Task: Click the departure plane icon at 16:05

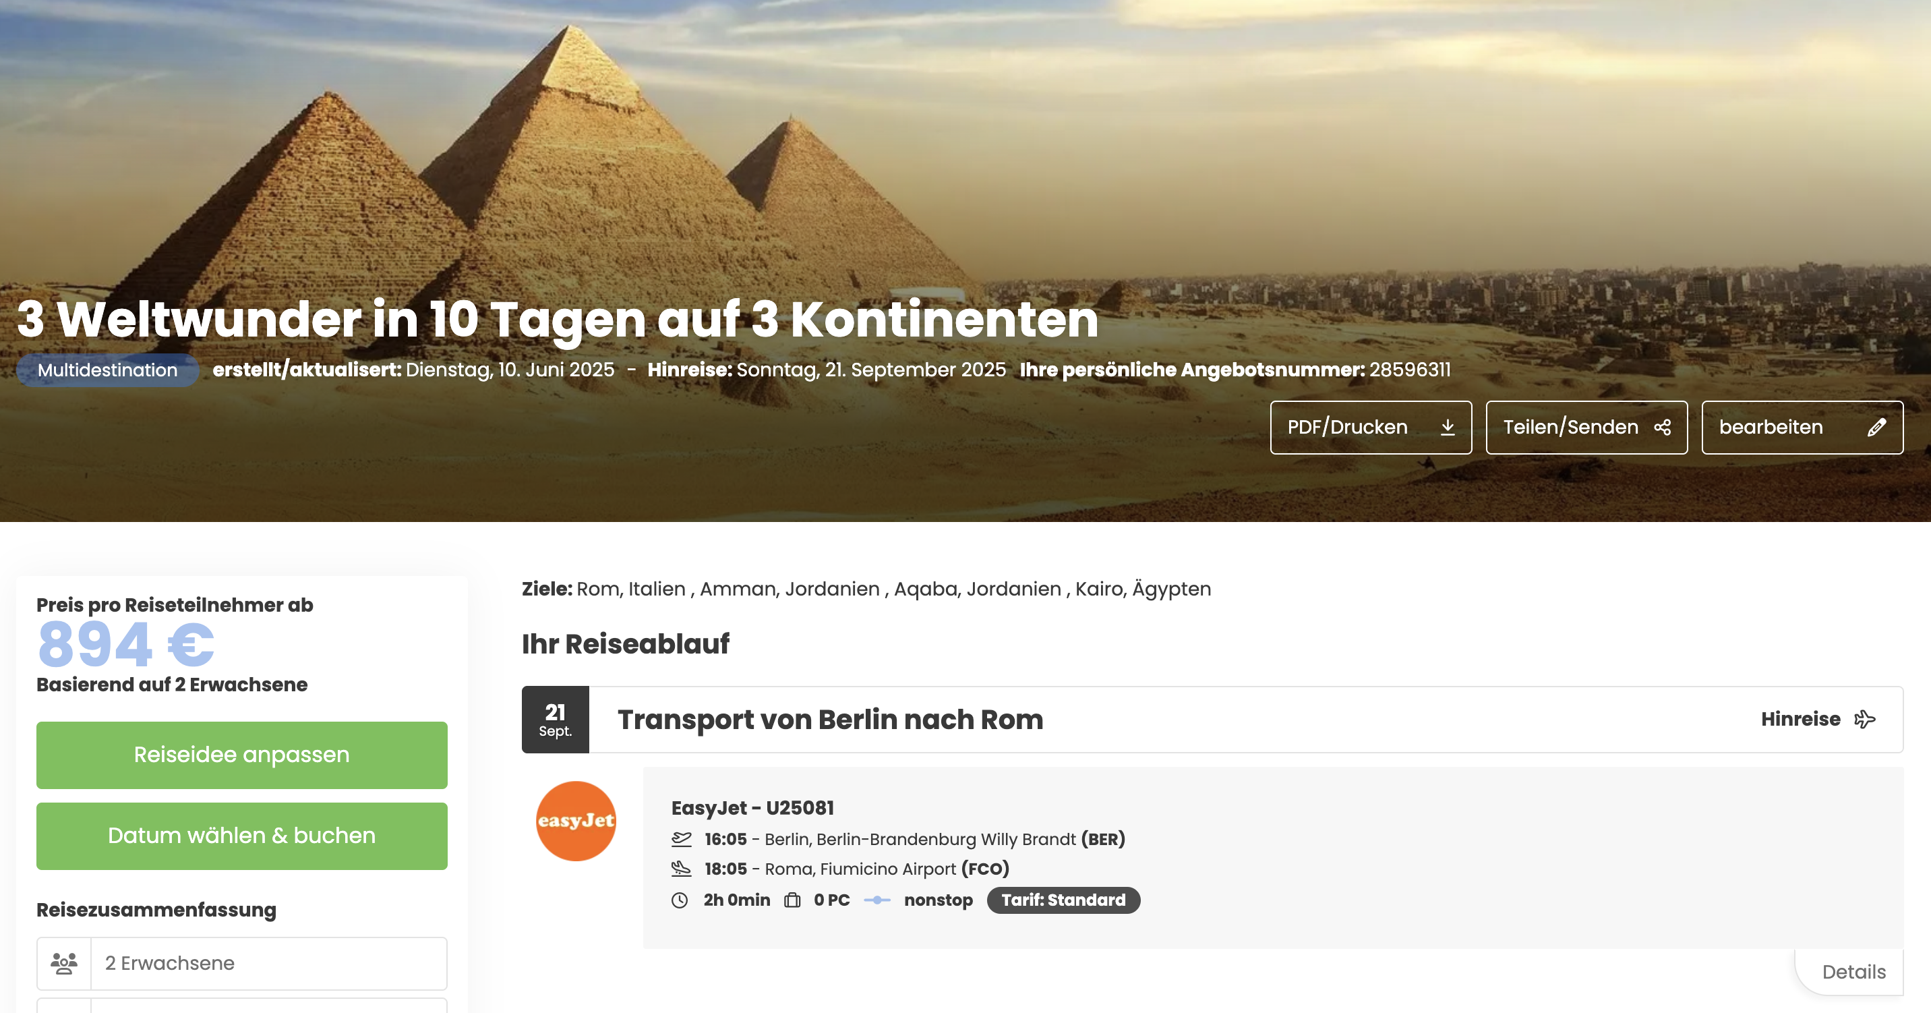Action: pos(682,839)
